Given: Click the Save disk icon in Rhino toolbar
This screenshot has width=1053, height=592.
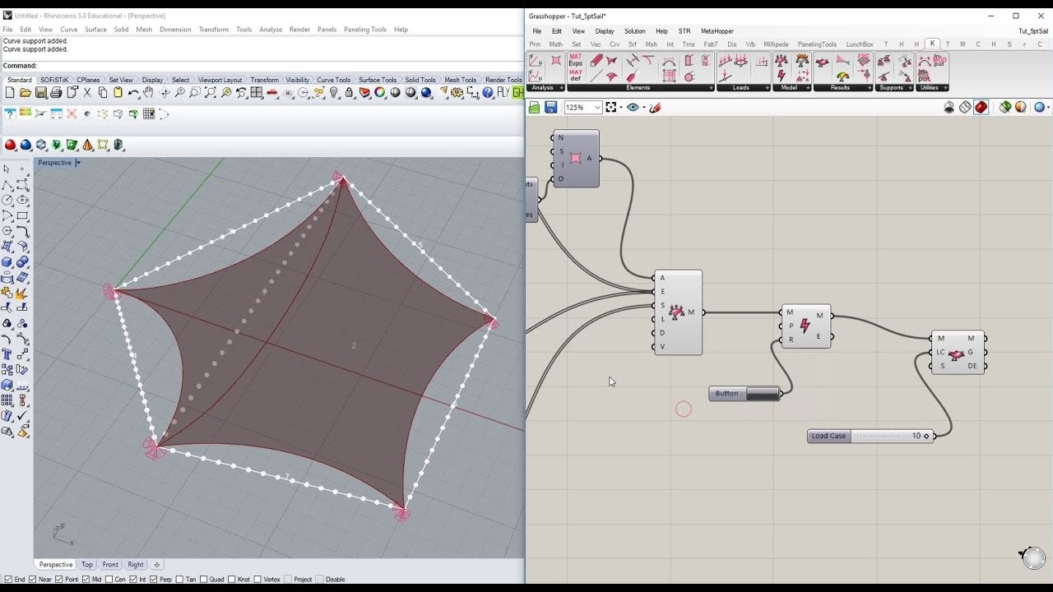Looking at the screenshot, I should click(x=40, y=92).
